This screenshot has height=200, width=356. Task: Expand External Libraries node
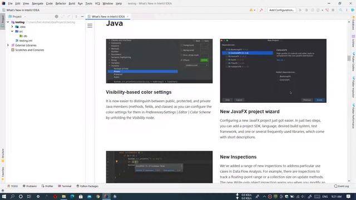[8, 46]
